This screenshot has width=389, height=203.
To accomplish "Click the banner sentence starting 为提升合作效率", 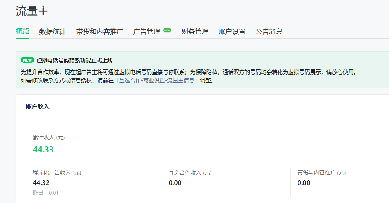I will point(189,72).
